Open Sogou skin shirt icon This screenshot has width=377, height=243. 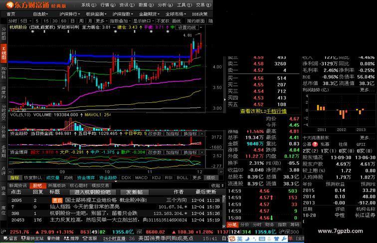(276, 239)
